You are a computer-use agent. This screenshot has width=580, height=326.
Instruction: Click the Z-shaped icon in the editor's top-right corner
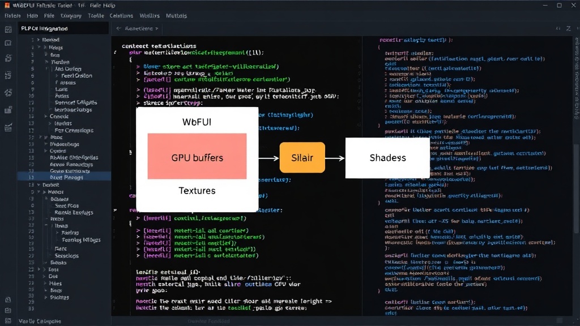point(569,28)
